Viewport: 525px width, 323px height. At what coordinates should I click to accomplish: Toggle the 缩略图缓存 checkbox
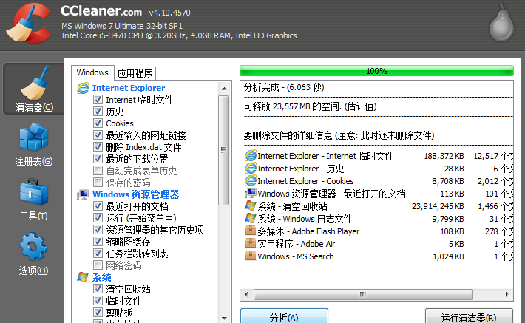coord(98,242)
